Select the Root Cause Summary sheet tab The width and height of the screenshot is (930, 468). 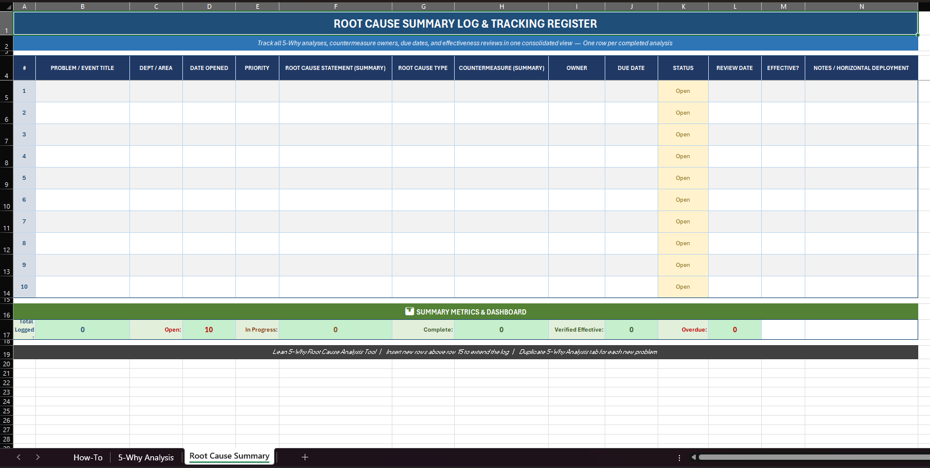point(229,456)
